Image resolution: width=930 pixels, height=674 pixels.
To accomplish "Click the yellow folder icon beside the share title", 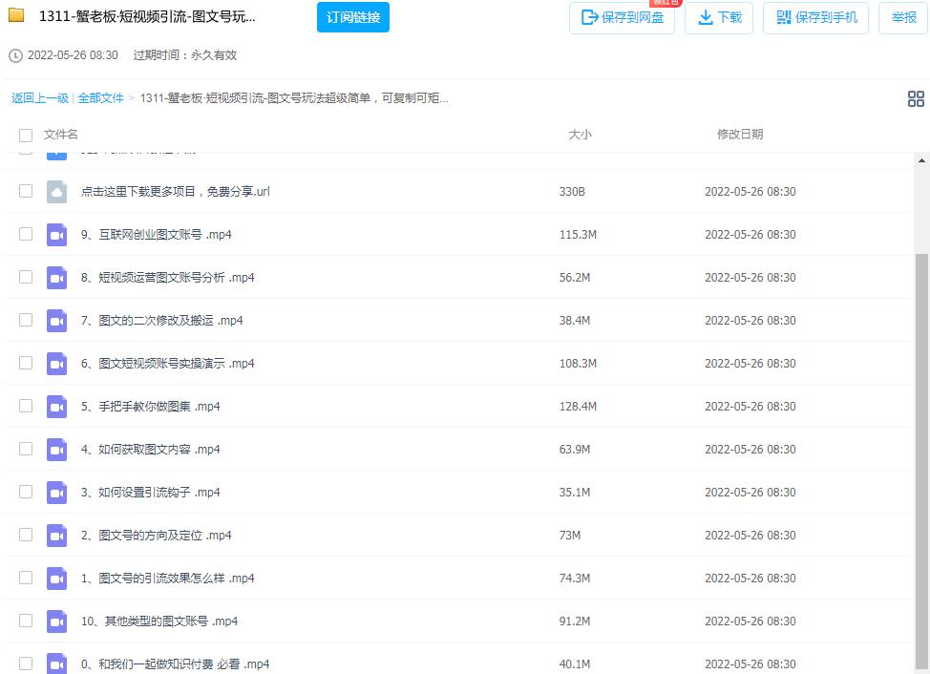I will (x=16, y=15).
